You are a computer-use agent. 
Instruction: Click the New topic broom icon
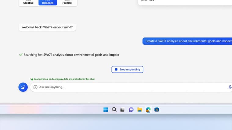point(23,87)
